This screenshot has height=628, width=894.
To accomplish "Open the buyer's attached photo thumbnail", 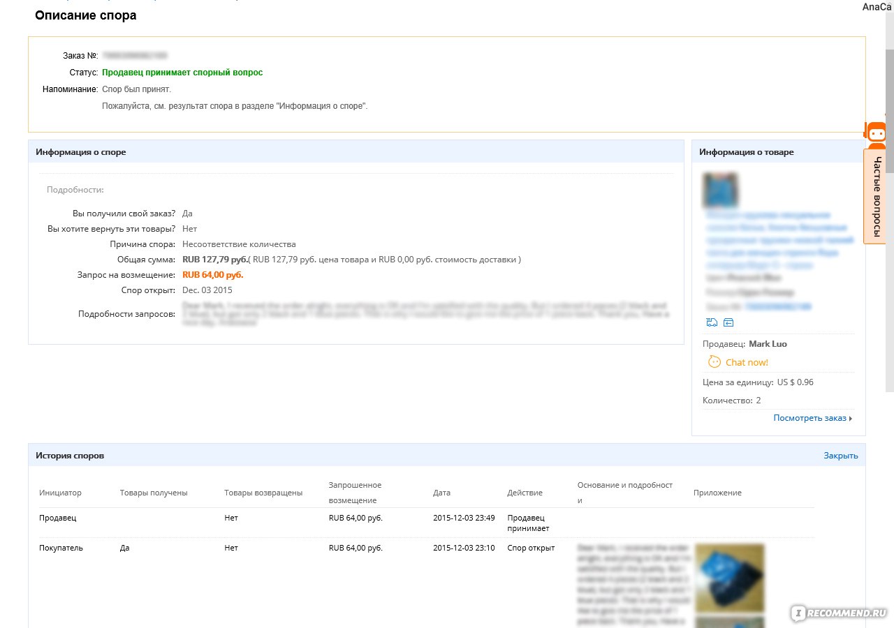I will tap(728, 578).
